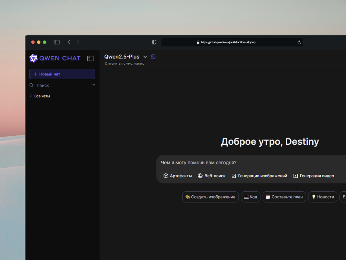Image resolution: width=346 pixels, height=260 pixels.
Task: Toggle the Safari sidebar button
Action: point(57,42)
